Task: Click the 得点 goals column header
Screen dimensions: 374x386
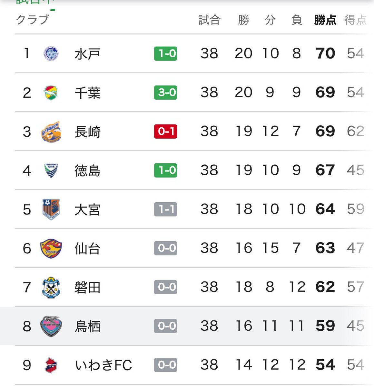Action: pos(355,20)
